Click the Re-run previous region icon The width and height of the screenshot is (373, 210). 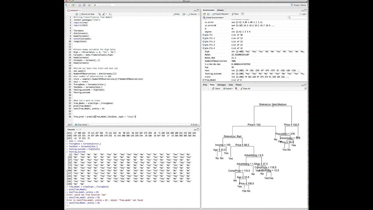[x=184, y=14]
